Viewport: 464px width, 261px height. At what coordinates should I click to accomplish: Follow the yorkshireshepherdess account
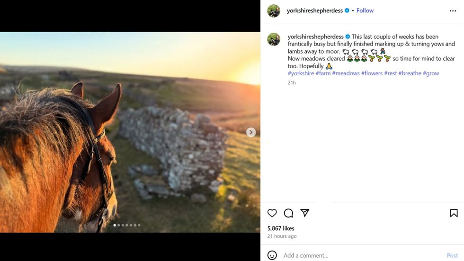pyautogui.click(x=365, y=10)
